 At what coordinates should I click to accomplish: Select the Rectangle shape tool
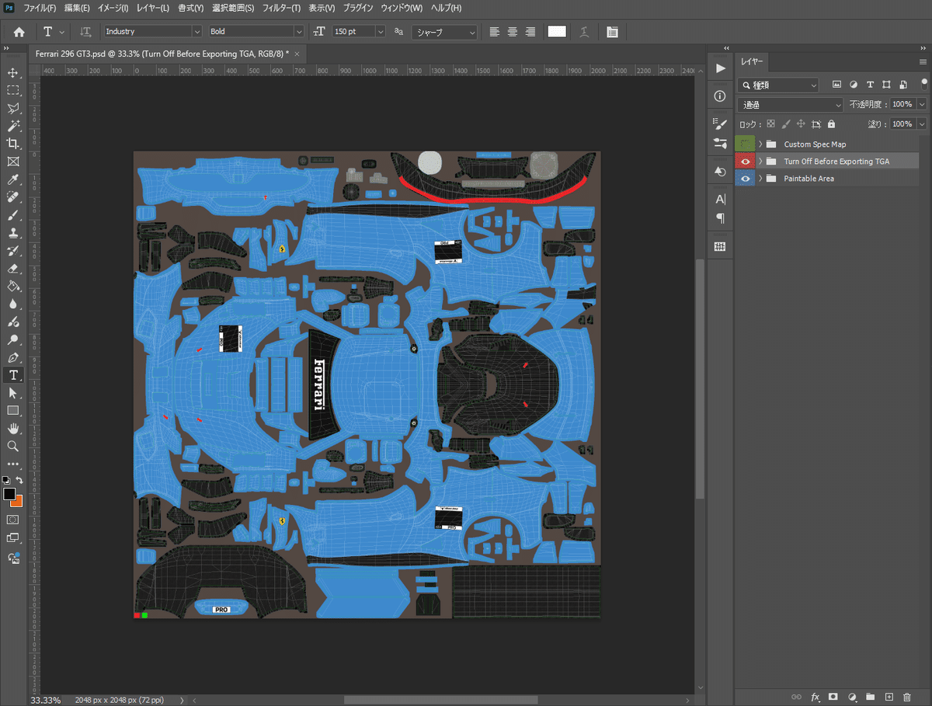pyautogui.click(x=13, y=411)
